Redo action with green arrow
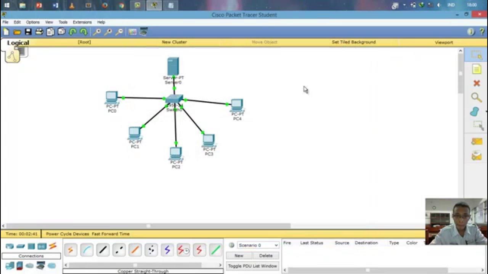 click(83, 32)
